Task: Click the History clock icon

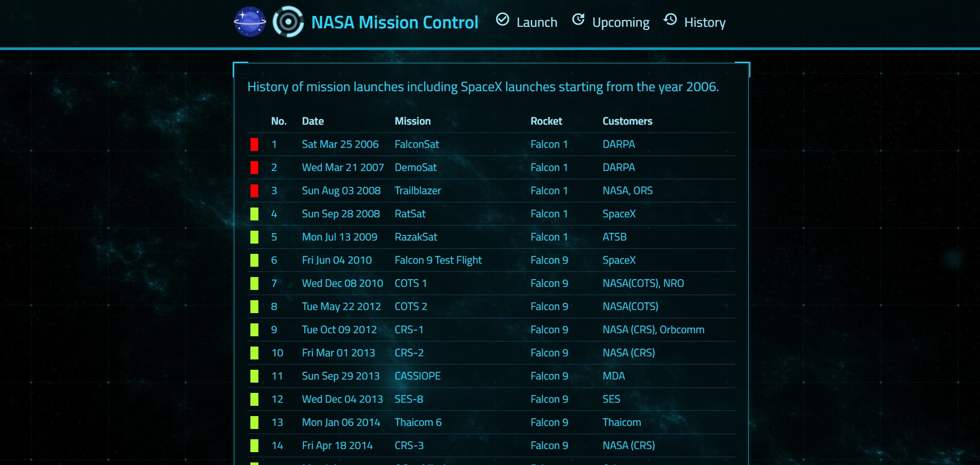Action: click(670, 20)
